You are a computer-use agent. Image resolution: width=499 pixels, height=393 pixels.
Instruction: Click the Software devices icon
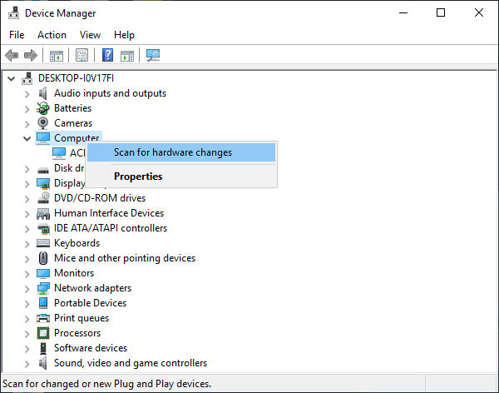click(43, 348)
